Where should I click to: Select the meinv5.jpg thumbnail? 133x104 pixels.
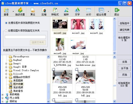[x=60, y=44]
